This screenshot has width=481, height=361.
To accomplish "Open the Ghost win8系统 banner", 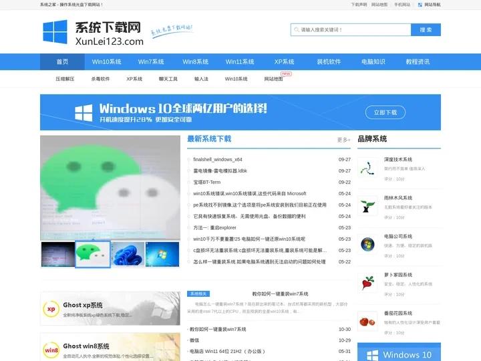I will (x=110, y=347).
